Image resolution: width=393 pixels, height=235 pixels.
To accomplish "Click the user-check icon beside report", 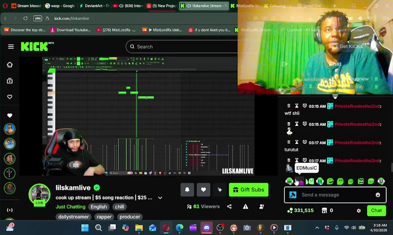I will pos(261,206).
